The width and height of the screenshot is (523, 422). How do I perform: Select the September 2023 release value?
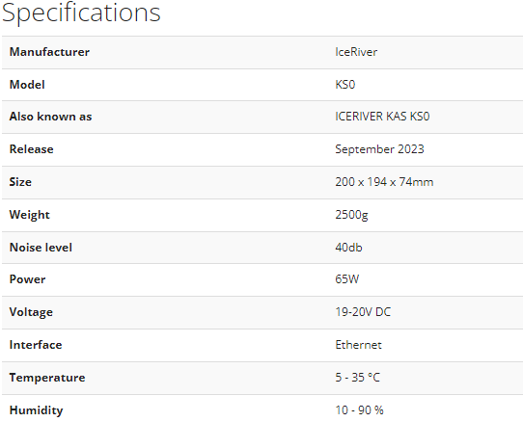click(379, 149)
